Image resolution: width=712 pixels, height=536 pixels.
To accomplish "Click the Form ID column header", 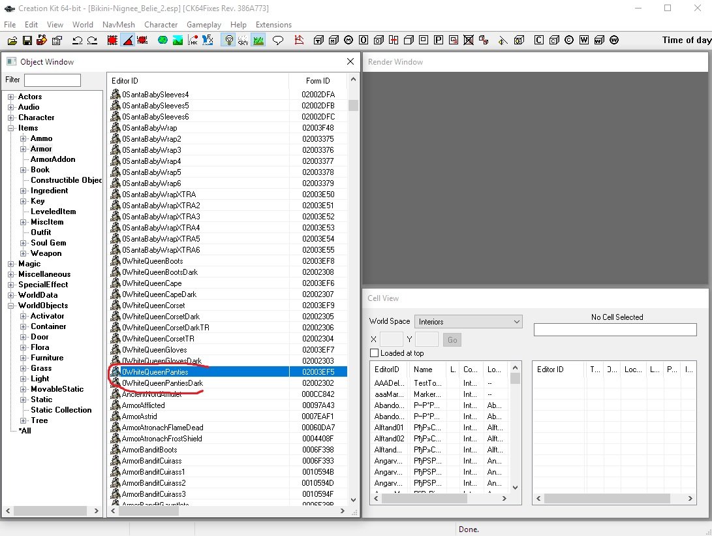I will pyautogui.click(x=318, y=81).
